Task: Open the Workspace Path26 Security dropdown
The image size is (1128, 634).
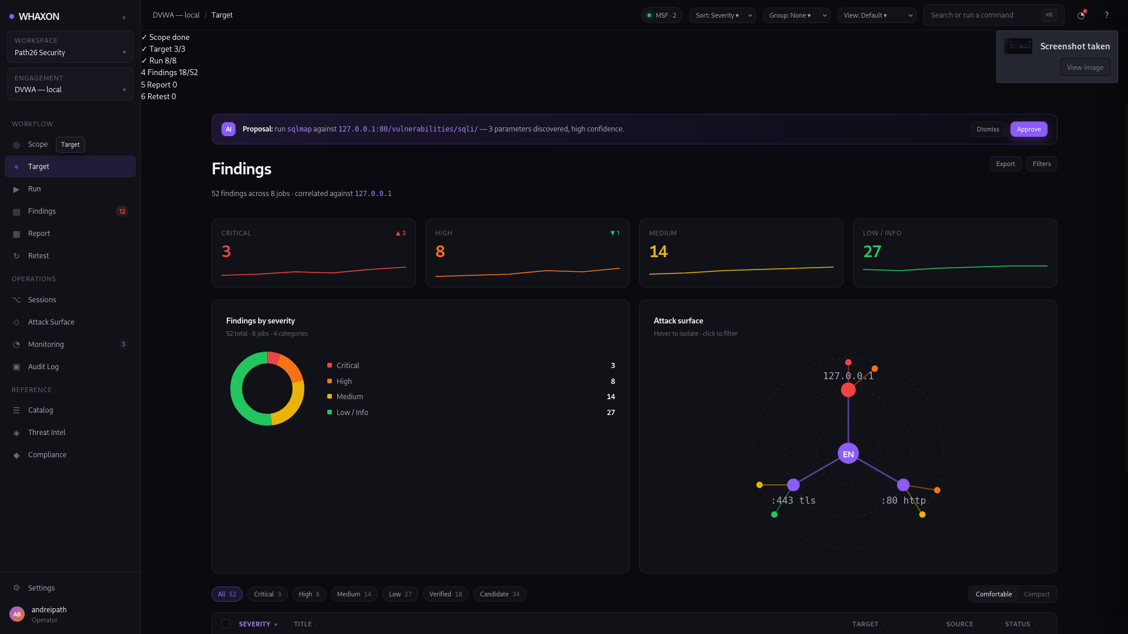Action: [x=70, y=47]
